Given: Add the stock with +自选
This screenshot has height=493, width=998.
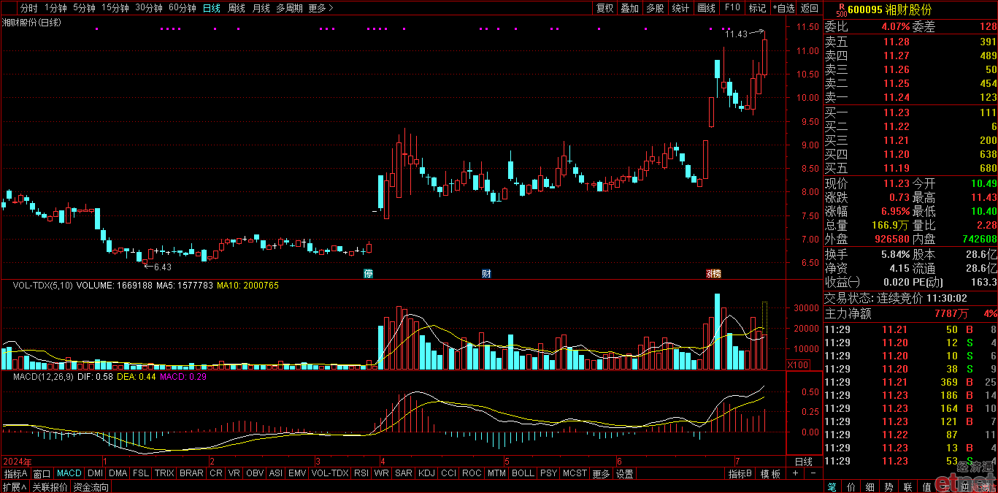Looking at the screenshot, I should click(x=783, y=8).
